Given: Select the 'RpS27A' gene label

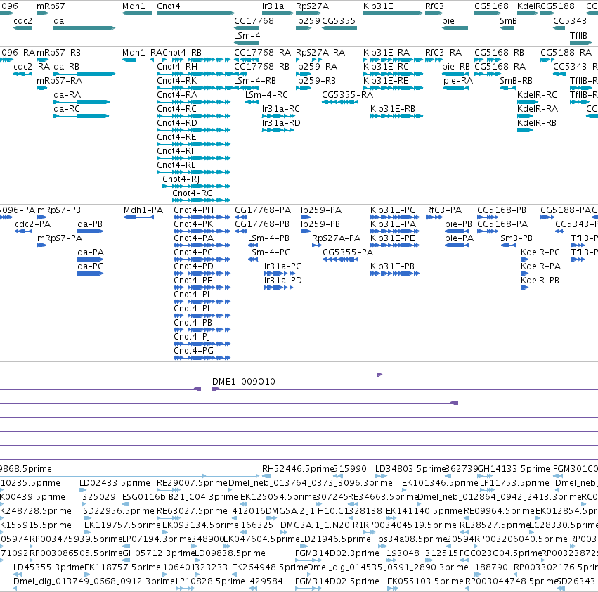Looking at the screenshot, I should 312,6.
